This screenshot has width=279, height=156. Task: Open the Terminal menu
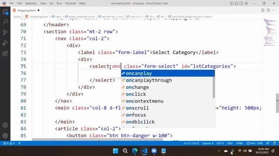(x=70, y=3)
